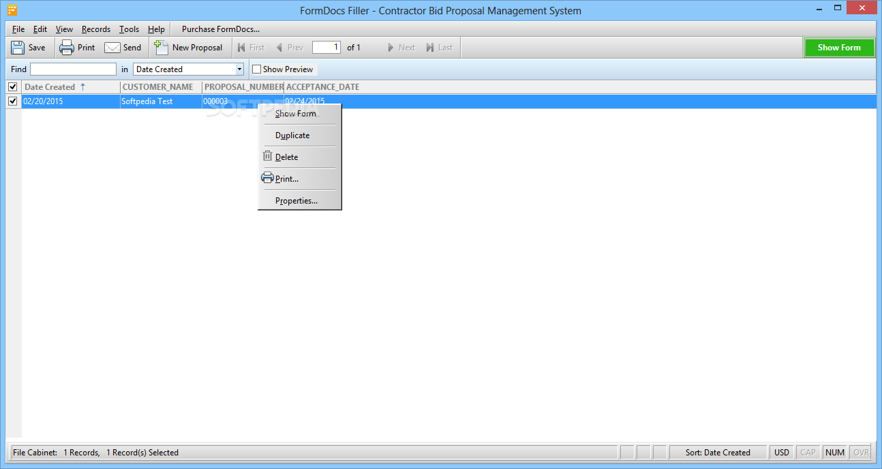Image resolution: width=882 pixels, height=469 pixels.
Task: Open the View menu
Action: click(64, 29)
